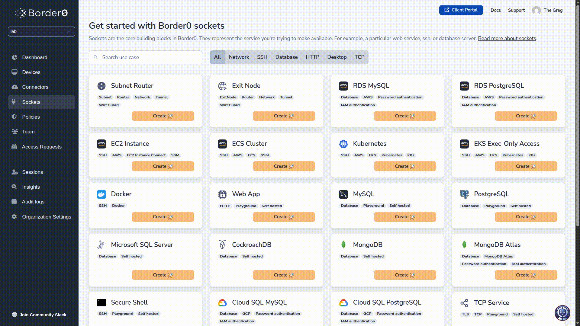580x326 pixels.
Task: Open the Connectors page via sidebar
Action: click(x=35, y=87)
